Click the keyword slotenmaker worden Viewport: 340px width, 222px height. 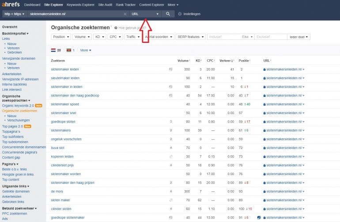point(66,174)
